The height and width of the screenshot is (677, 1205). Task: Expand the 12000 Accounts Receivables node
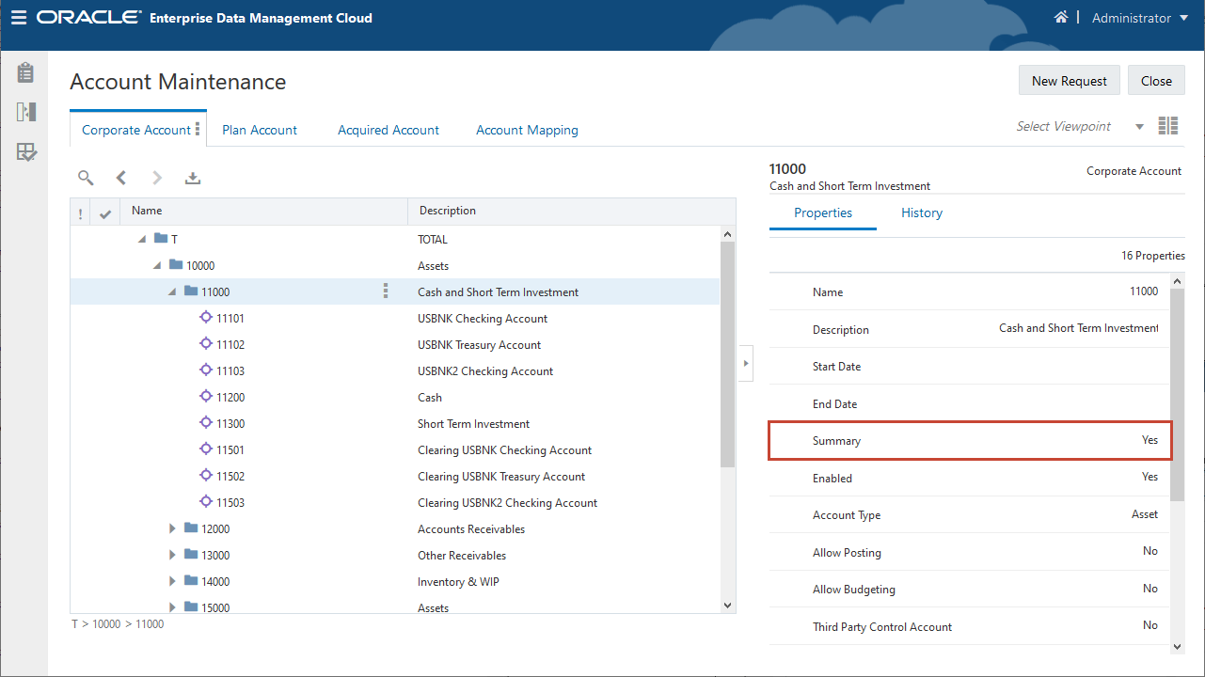[x=171, y=528]
